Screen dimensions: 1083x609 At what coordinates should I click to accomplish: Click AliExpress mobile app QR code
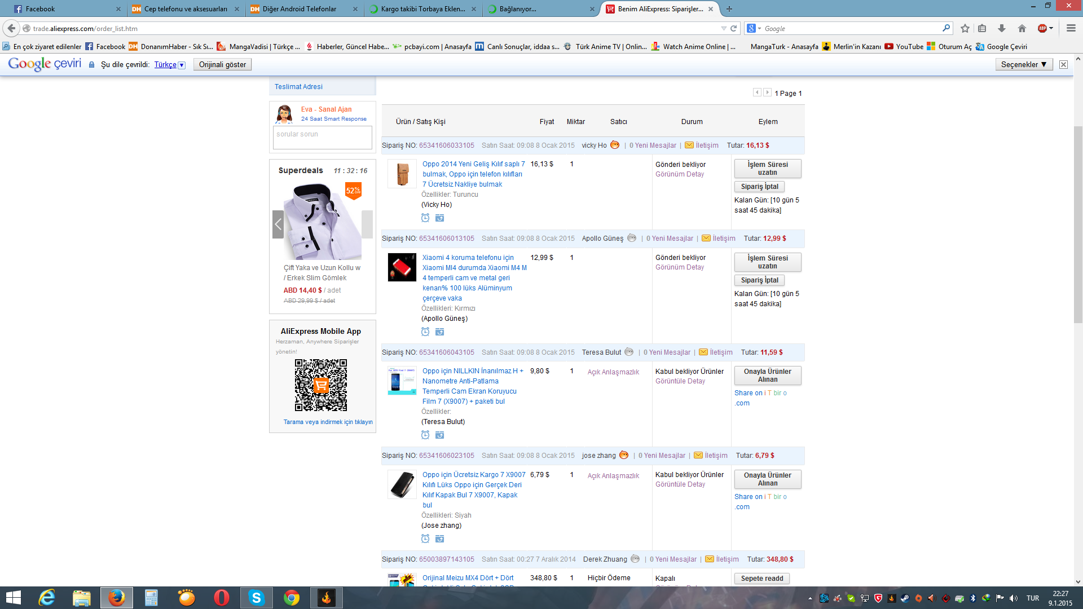(x=320, y=385)
